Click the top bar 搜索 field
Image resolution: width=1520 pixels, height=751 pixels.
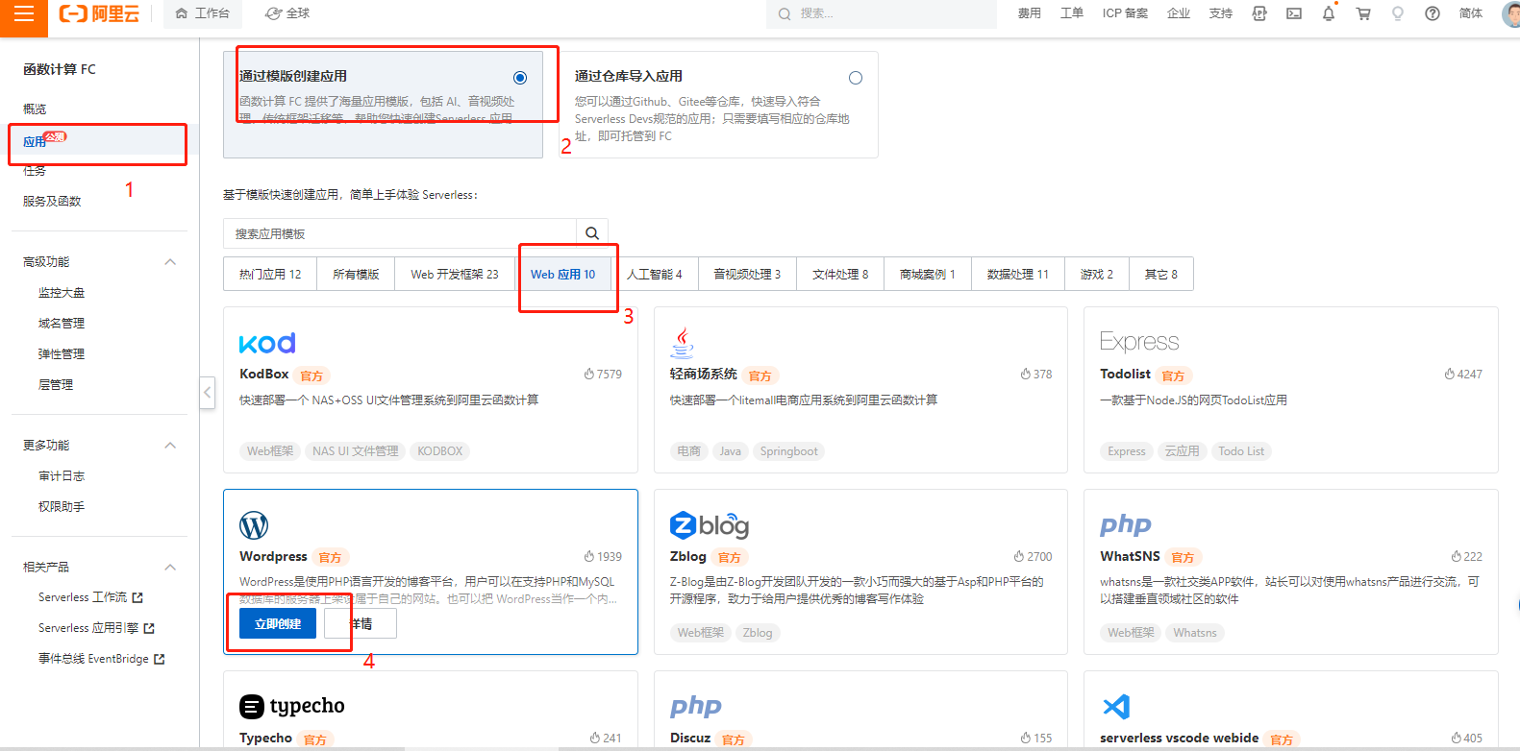tap(882, 13)
